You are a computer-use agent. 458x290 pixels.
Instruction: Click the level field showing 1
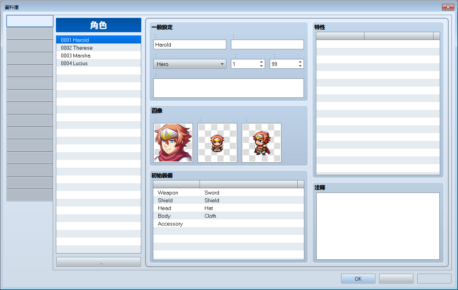pyautogui.click(x=245, y=64)
